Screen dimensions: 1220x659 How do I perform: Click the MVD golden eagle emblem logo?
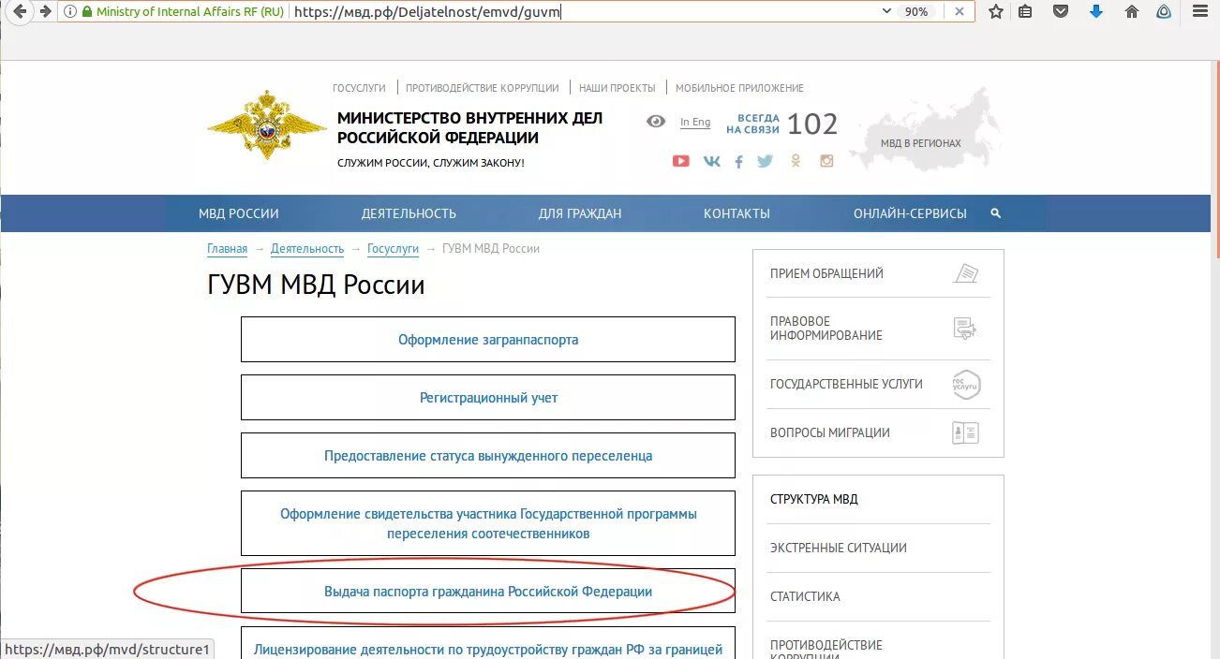(x=267, y=125)
